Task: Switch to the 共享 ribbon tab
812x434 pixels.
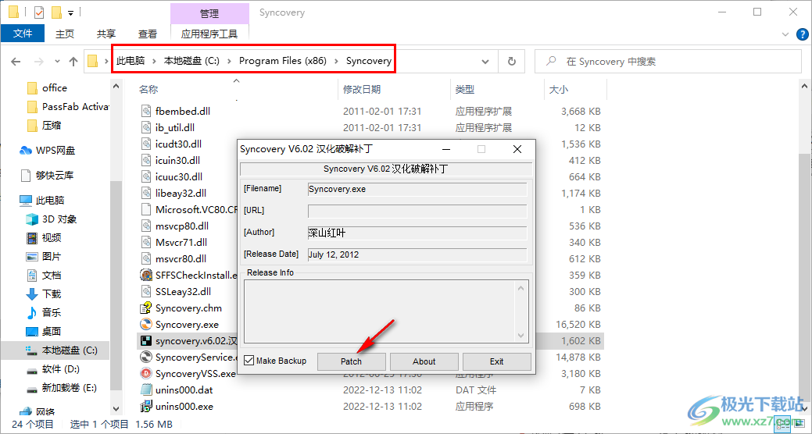Action: tap(106, 34)
